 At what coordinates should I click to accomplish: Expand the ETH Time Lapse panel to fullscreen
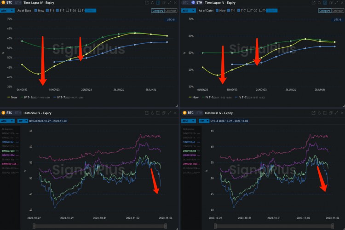[335, 3]
